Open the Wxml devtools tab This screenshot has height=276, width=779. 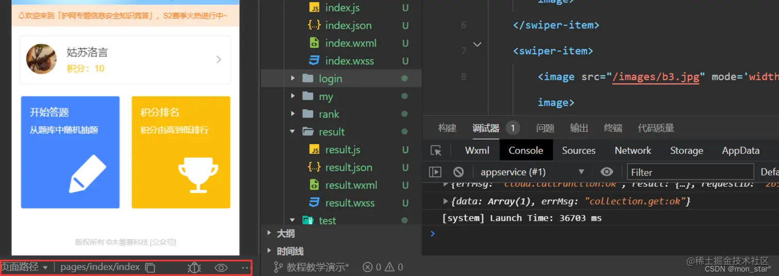click(x=477, y=150)
